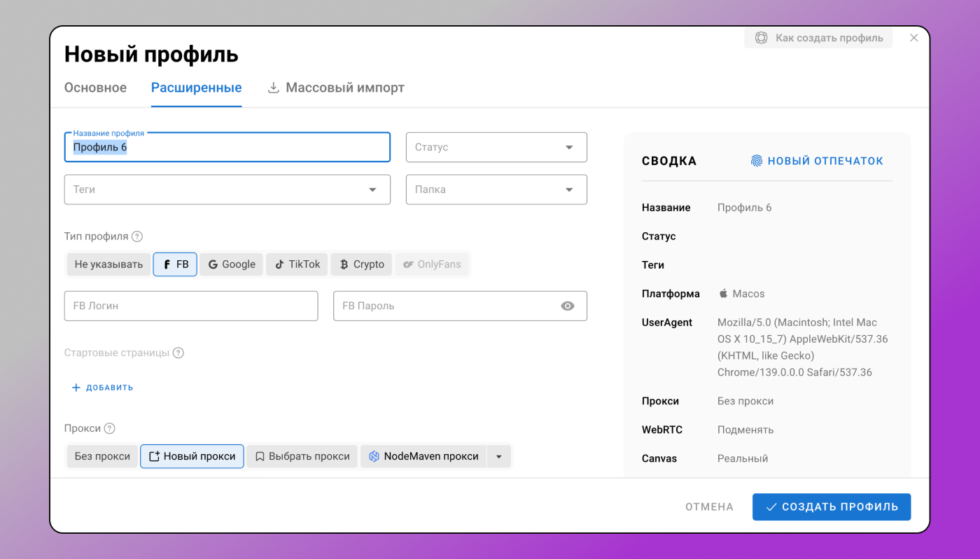This screenshot has width=980, height=559.
Task: Click the help icon beside Тип профиля
Action: tap(137, 236)
